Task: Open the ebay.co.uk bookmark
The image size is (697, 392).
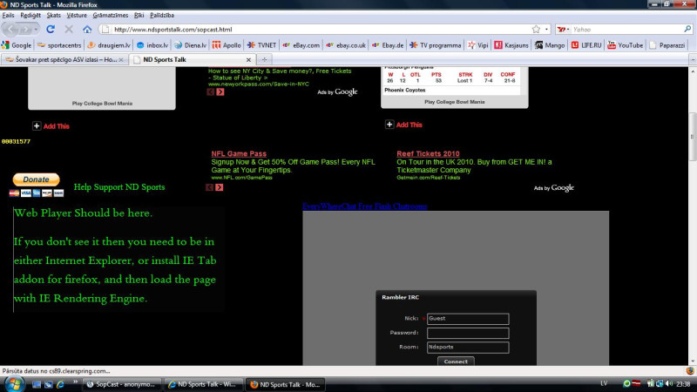Action: 346,45
